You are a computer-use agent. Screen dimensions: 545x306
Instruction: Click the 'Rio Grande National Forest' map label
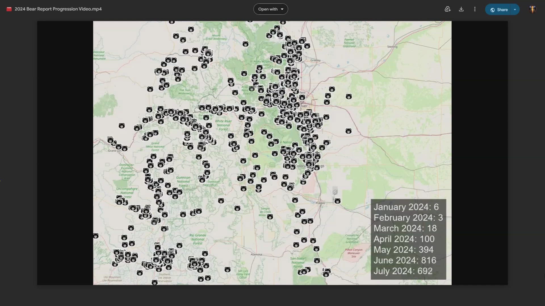pyautogui.click(x=198, y=239)
